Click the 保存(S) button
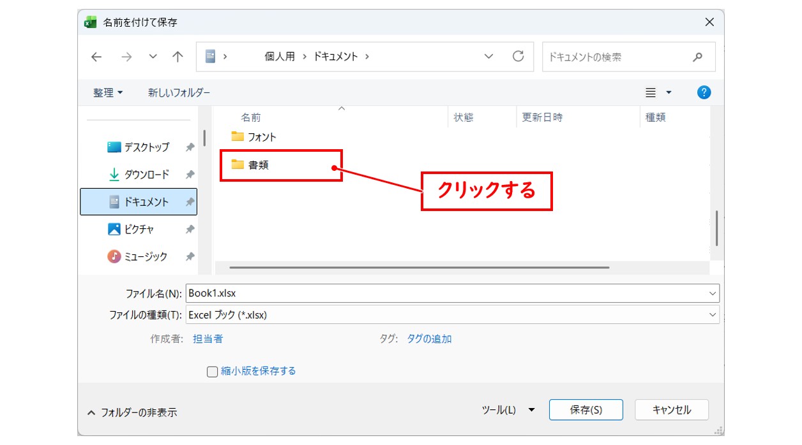This screenshot has height=445, width=802. (x=586, y=410)
